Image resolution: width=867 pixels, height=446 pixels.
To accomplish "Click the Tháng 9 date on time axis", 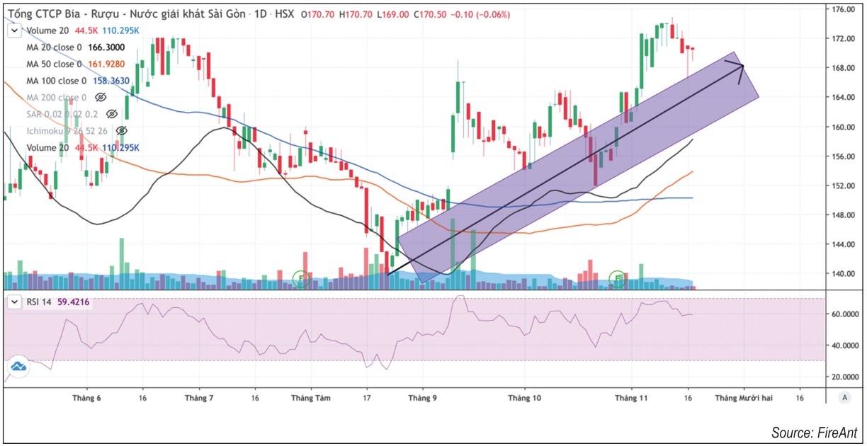I will coord(423,399).
